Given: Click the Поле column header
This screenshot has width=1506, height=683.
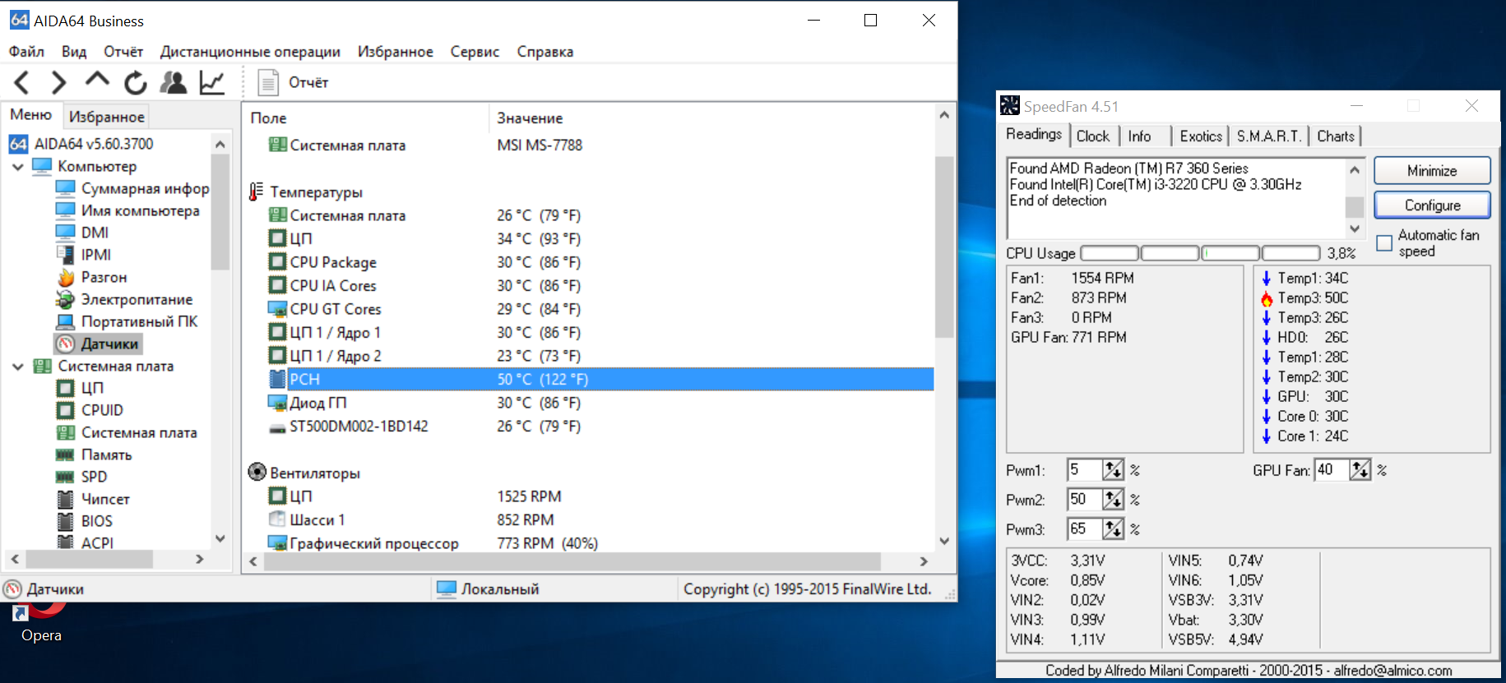Looking at the screenshot, I should 365,118.
